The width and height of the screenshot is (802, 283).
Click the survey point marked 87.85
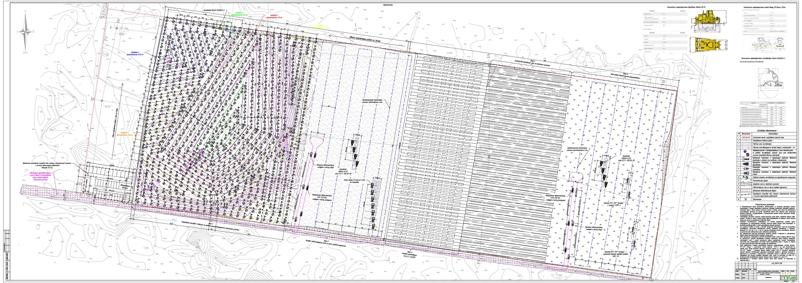point(121,34)
